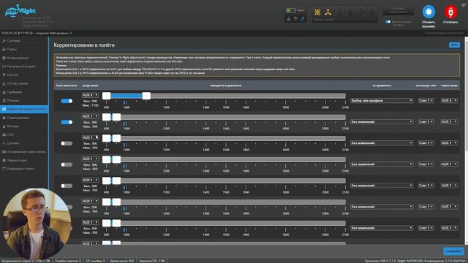
Task: Click the link status icon
Action: click(x=302, y=19)
